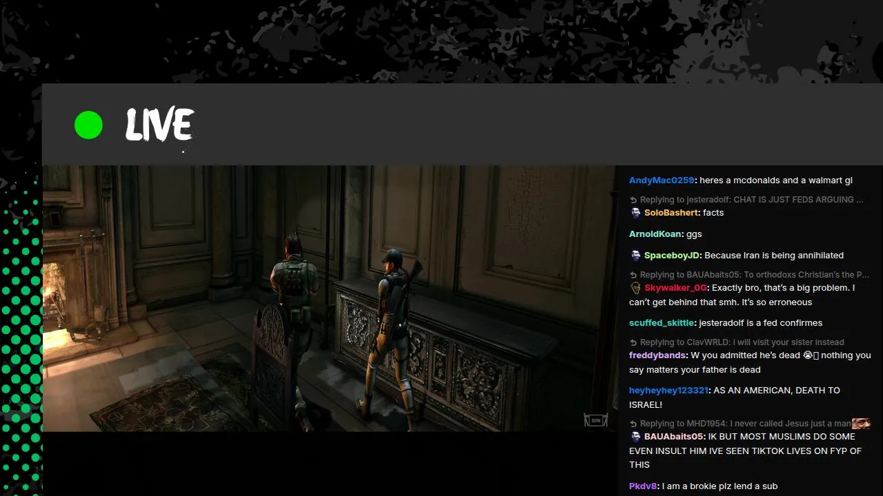Click freddybands' message 'W you admitted he's dead'
883x496 pixels.
click(x=751, y=362)
